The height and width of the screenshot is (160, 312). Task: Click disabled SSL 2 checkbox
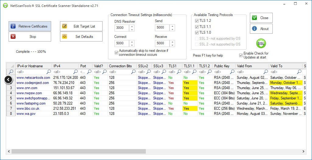click(197, 44)
